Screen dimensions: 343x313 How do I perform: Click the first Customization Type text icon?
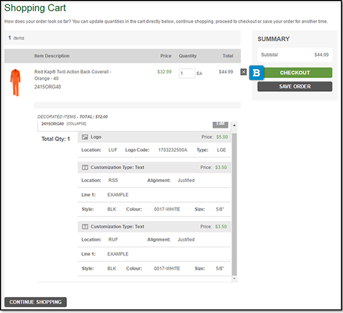click(x=85, y=167)
